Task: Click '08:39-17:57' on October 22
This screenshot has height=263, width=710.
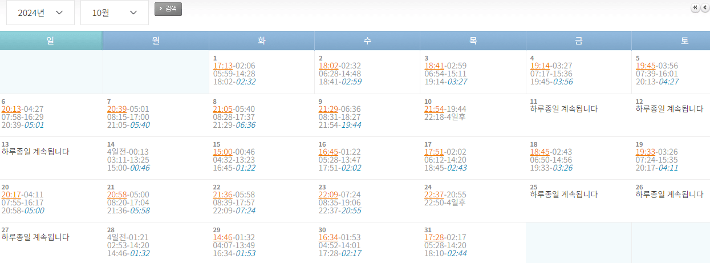Action: click(234, 203)
